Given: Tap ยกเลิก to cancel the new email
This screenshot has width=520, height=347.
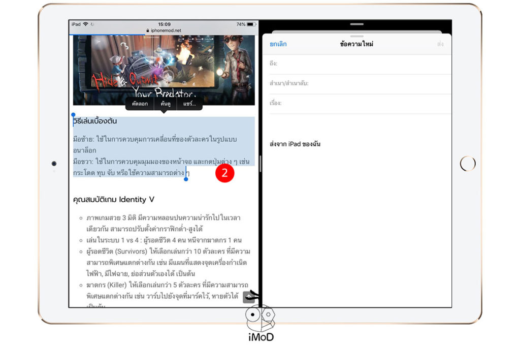Looking at the screenshot, I should (278, 44).
